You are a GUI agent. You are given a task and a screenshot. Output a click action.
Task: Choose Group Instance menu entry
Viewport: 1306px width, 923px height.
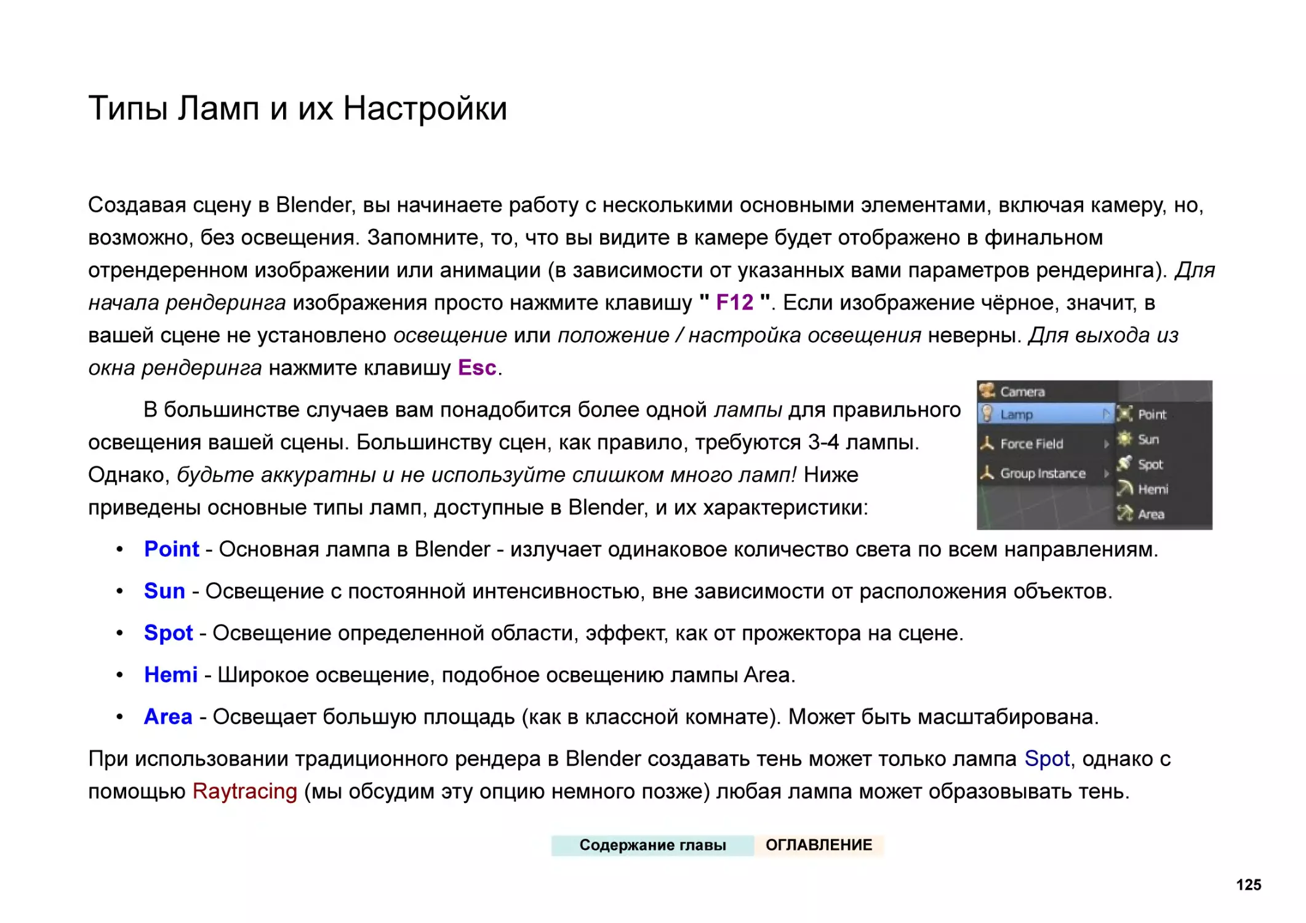pyautogui.click(x=1046, y=473)
